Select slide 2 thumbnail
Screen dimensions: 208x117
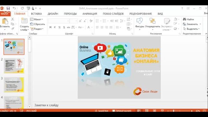pyautogui.click(x=14, y=66)
